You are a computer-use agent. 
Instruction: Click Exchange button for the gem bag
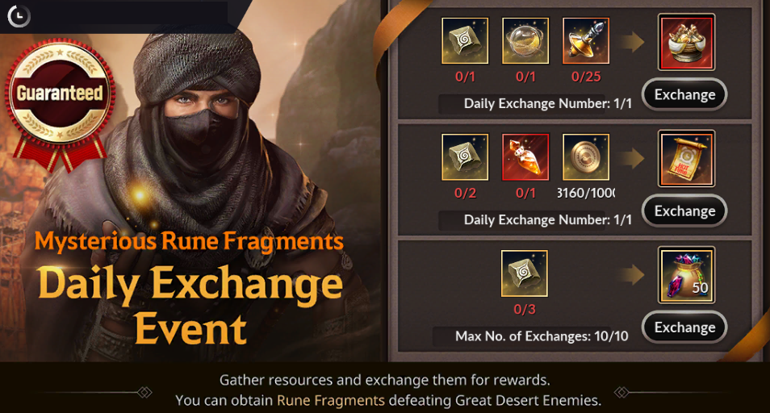tap(684, 327)
